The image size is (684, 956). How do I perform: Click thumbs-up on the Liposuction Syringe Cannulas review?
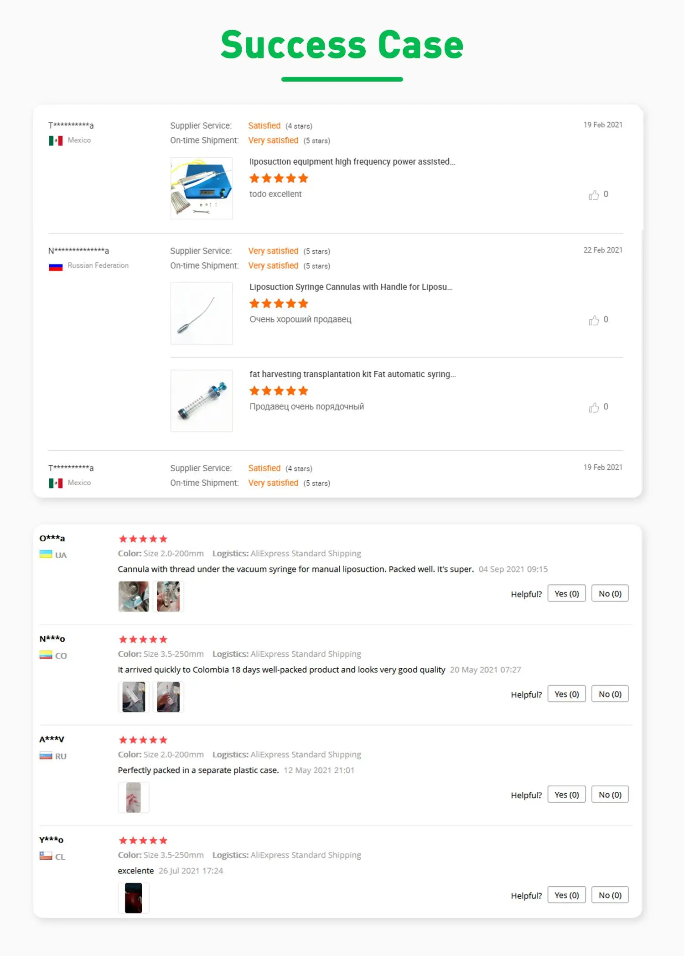click(x=594, y=320)
